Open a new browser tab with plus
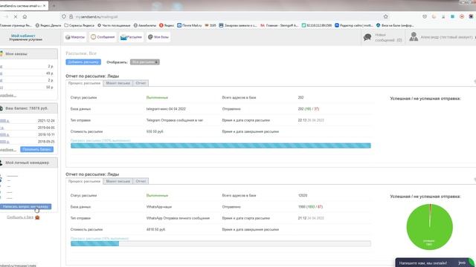The height and width of the screenshot is (267, 476). pyautogui.click(x=54, y=5)
